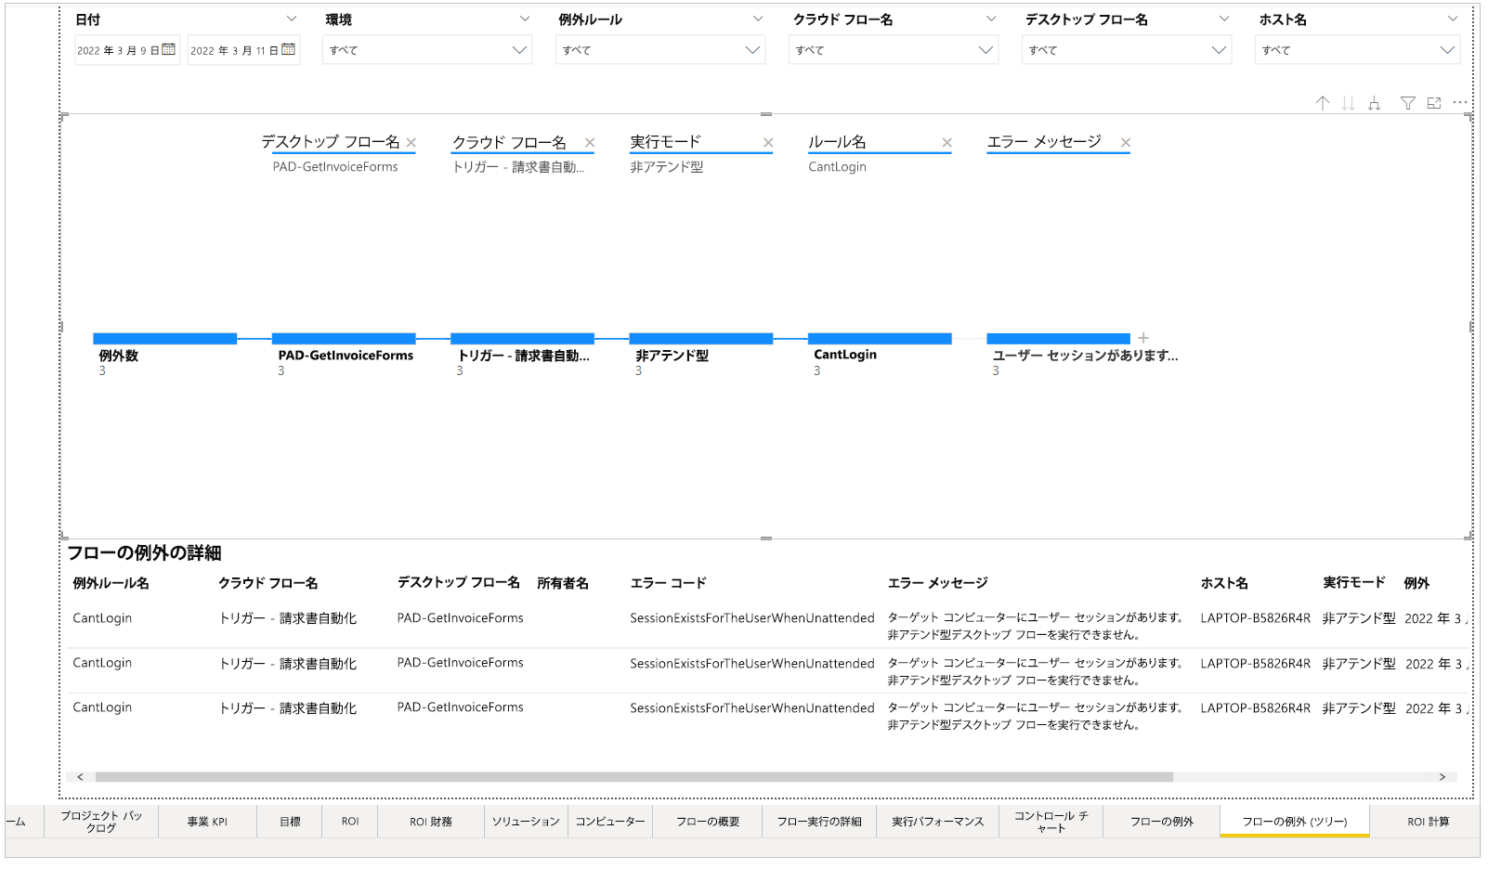Select the トリガー - 請求書自動 tree node bar

pyautogui.click(x=522, y=339)
